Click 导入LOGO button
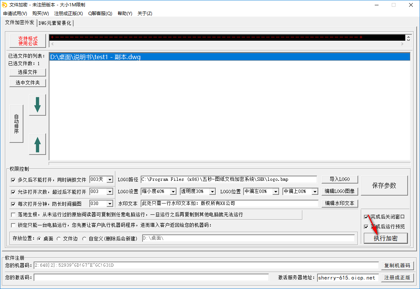 [340, 179]
